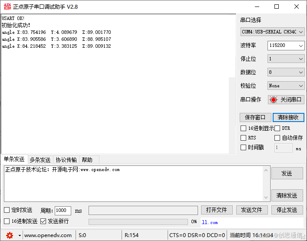The width and height of the screenshot is (307, 241).
Task: Click the USART OK! line in receive area
Action: point(13,18)
